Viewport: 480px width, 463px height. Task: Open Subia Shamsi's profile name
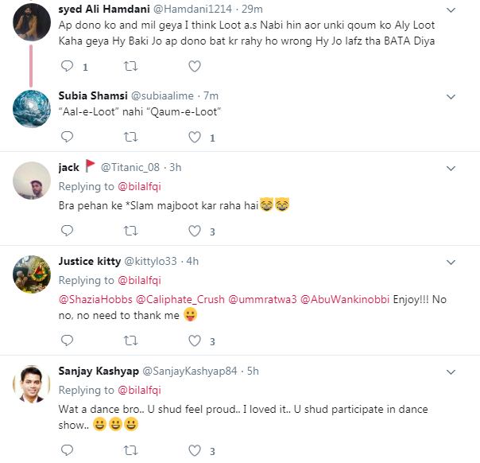click(x=92, y=96)
